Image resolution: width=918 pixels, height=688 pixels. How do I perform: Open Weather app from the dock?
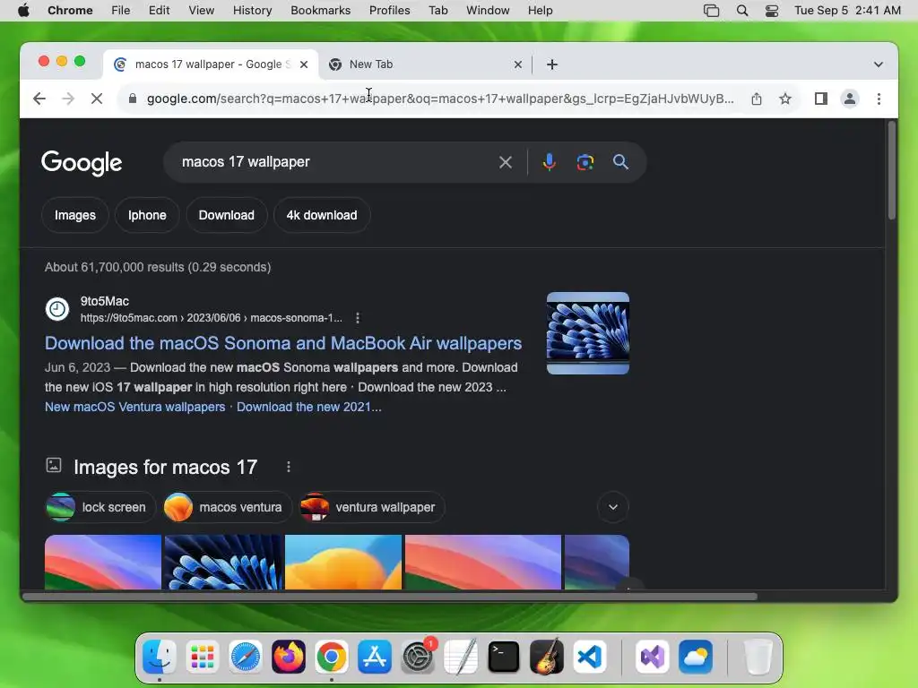coord(696,657)
